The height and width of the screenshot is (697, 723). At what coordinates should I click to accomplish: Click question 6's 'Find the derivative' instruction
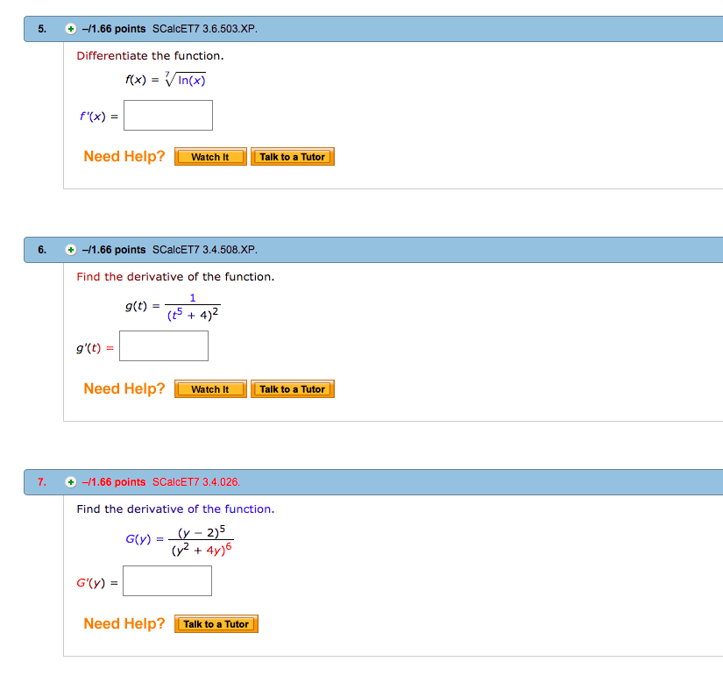coord(175,277)
